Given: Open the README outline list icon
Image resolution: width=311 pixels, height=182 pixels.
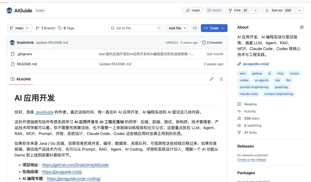Looking at the screenshot, I should click(x=221, y=79).
